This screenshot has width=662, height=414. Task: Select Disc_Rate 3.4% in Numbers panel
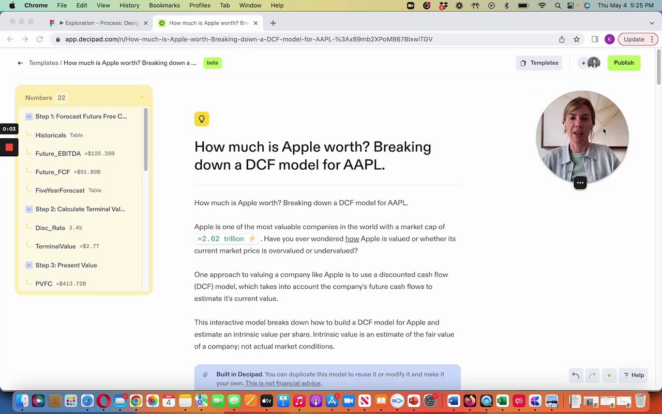click(58, 228)
